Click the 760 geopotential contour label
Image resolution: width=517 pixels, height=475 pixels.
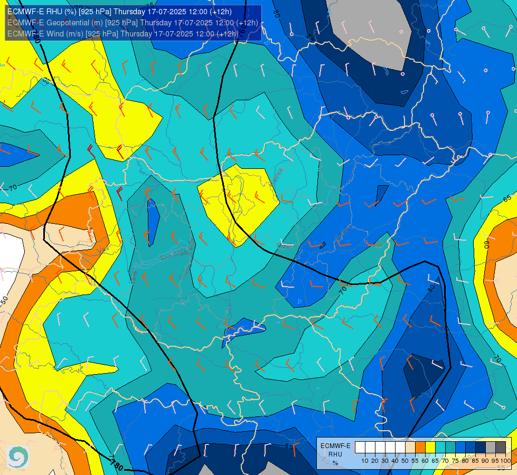click(x=242, y=32)
